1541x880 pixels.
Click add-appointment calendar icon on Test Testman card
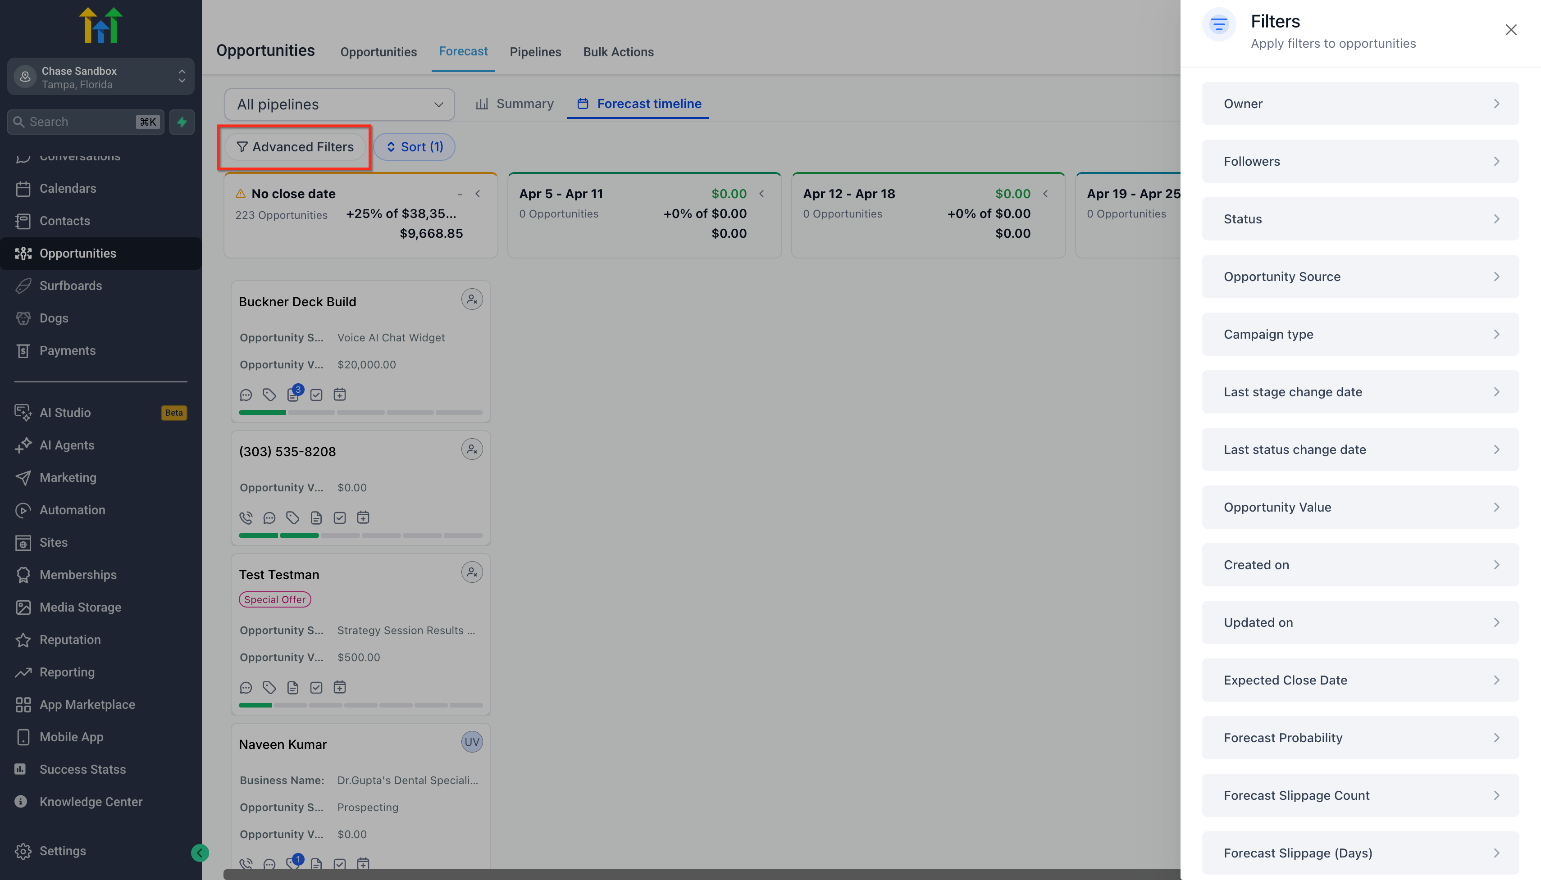pyautogui.click(x=340, y=688)
